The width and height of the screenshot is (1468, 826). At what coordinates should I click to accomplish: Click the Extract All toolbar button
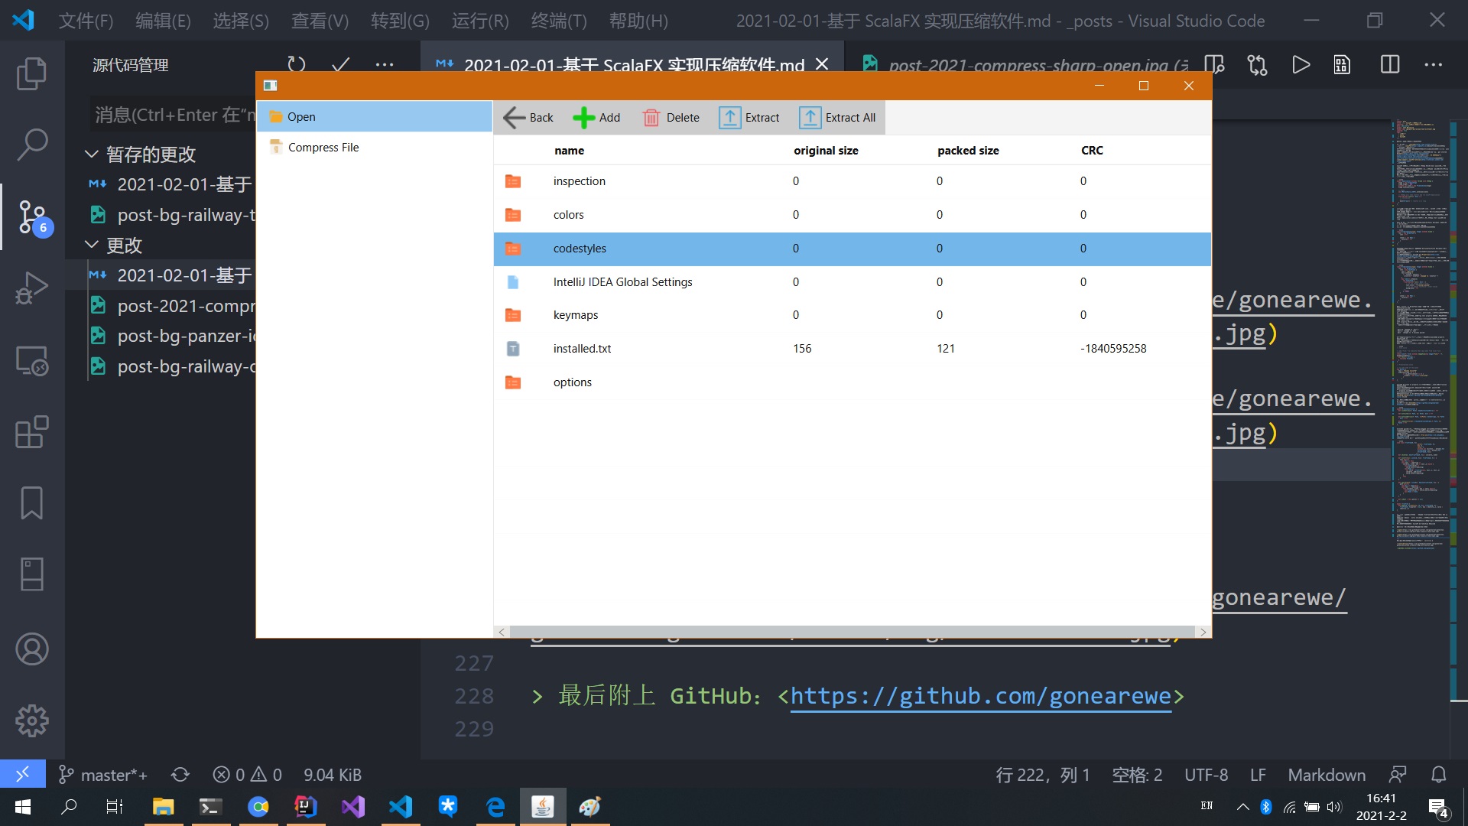pos(838,118)
